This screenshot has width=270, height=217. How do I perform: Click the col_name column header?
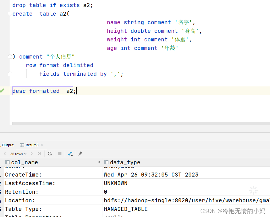[53, 162]
